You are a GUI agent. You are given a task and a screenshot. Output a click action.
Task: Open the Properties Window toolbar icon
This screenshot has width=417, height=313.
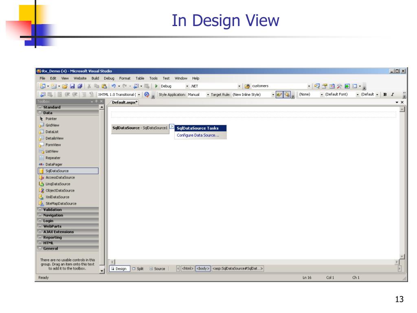[x=325, y=86]
